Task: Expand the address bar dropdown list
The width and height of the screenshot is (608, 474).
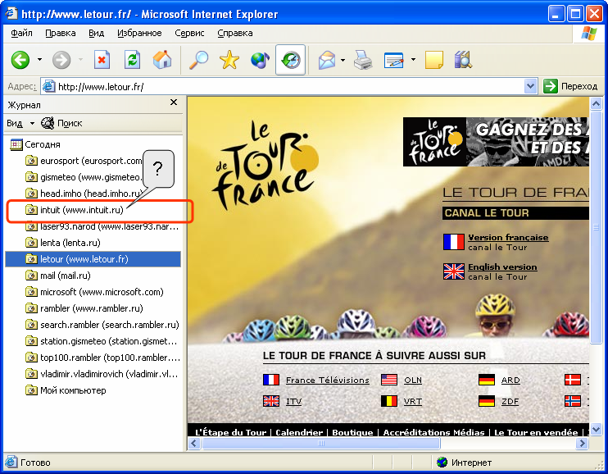Action: pos(530,86)
